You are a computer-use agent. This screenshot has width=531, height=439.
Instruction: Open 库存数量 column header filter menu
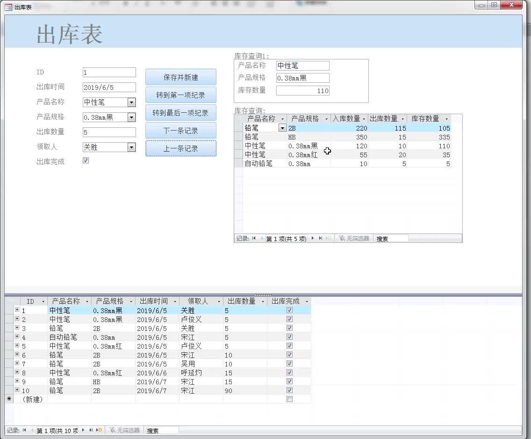(x=447, y=119)
